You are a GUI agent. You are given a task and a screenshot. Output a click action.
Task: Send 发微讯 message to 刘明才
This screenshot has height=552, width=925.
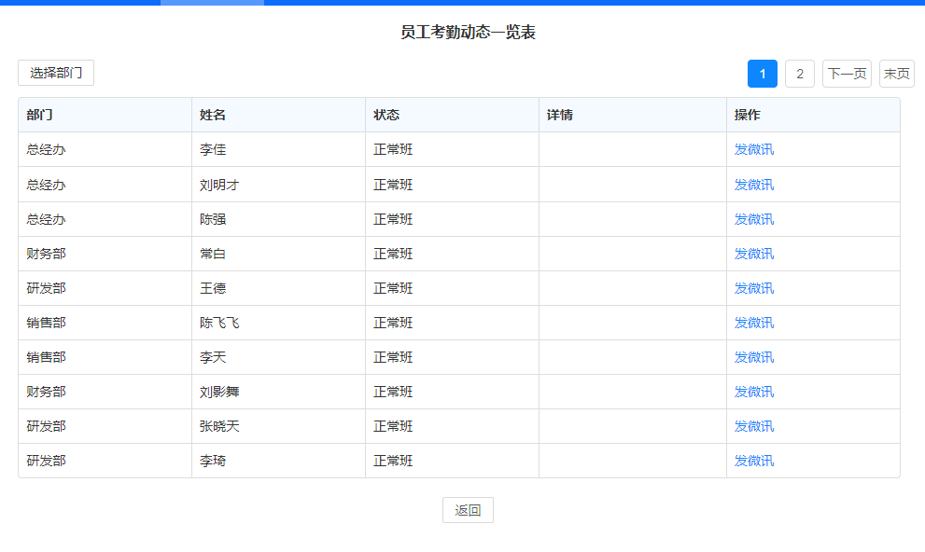point(753,185)
